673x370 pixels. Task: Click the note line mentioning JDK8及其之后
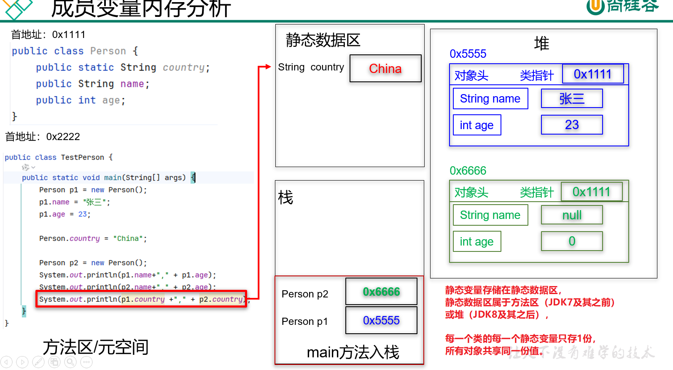point(497,315)
